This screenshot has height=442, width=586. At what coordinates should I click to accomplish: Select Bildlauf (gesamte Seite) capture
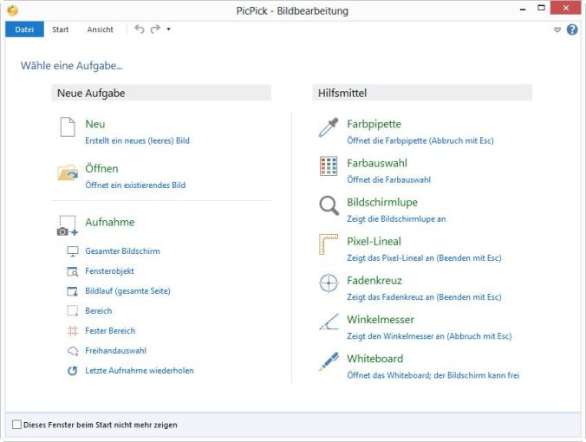click(x=127, y=290)
